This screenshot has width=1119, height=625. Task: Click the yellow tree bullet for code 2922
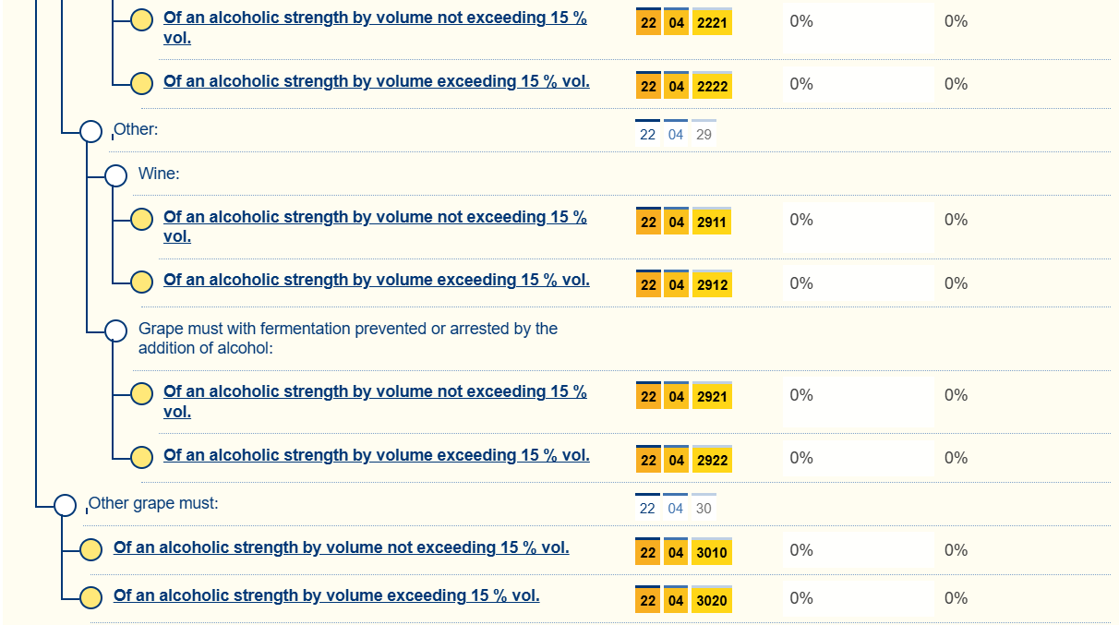click(141, 457)
